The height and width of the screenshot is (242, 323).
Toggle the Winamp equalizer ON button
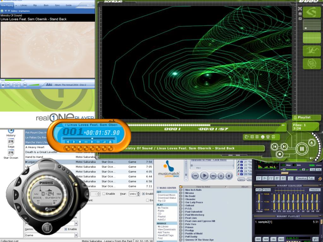(x=258, y=190)
